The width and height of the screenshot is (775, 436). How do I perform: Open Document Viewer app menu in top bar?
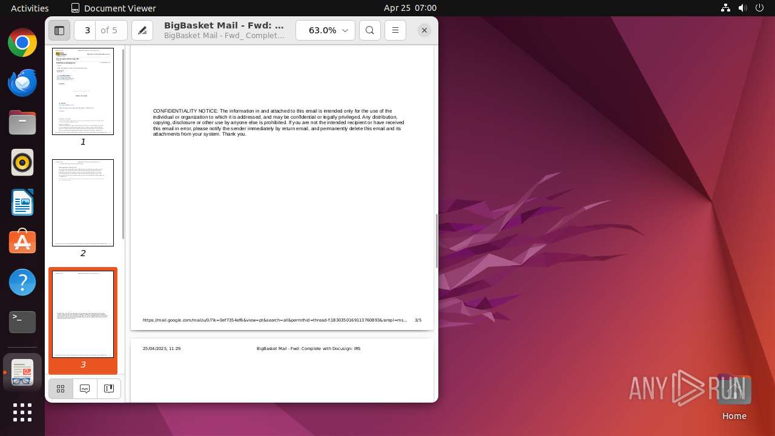pyautogui.click(x=113, y=8)
